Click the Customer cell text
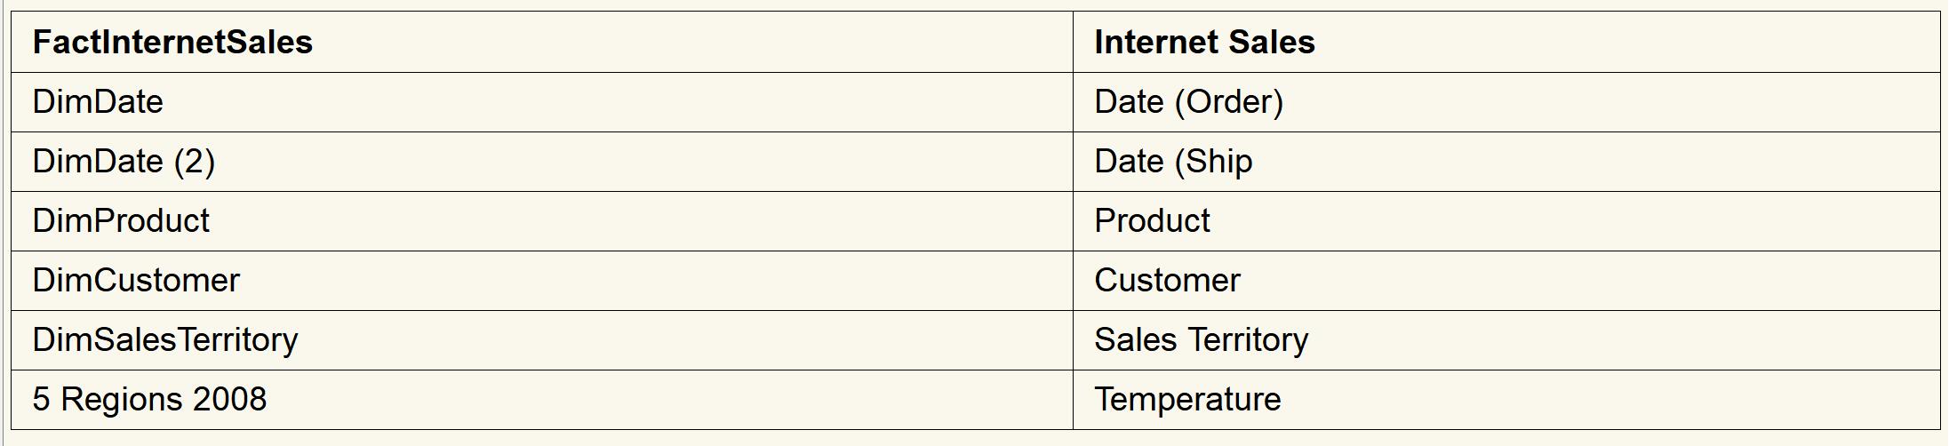Viewport: 1949px width, 446px height. [1167, 281]
